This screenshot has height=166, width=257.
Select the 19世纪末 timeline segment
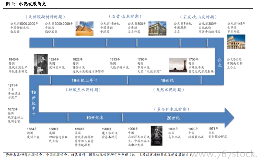(x=95, y=118)
